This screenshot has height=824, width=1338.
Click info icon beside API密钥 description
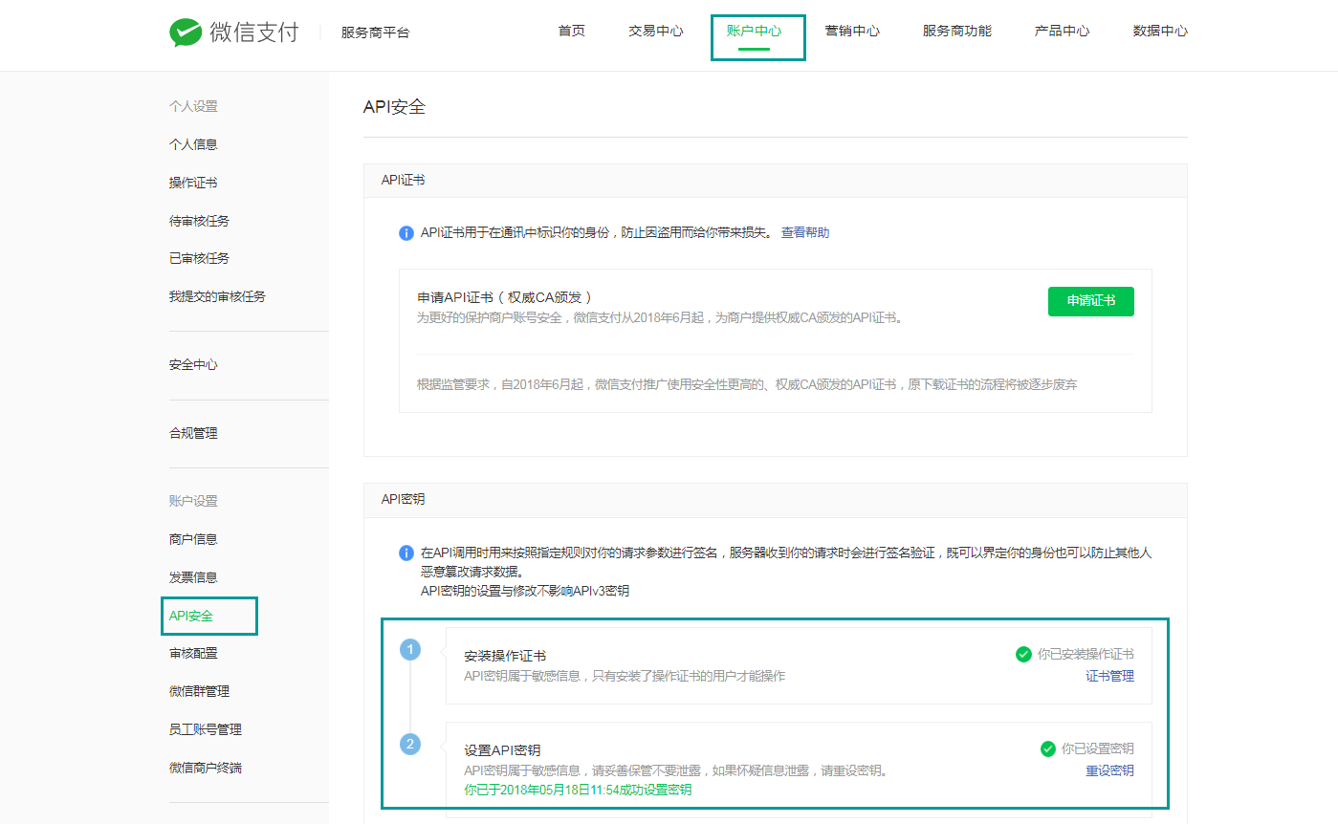click(406, 553)
